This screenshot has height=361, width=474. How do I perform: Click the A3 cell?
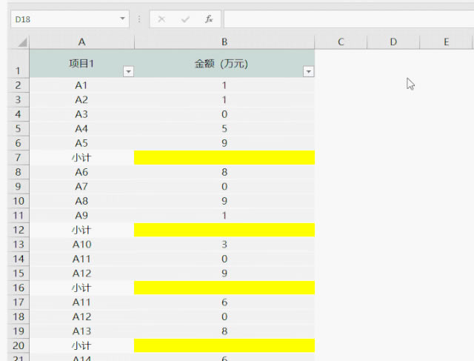81,114
